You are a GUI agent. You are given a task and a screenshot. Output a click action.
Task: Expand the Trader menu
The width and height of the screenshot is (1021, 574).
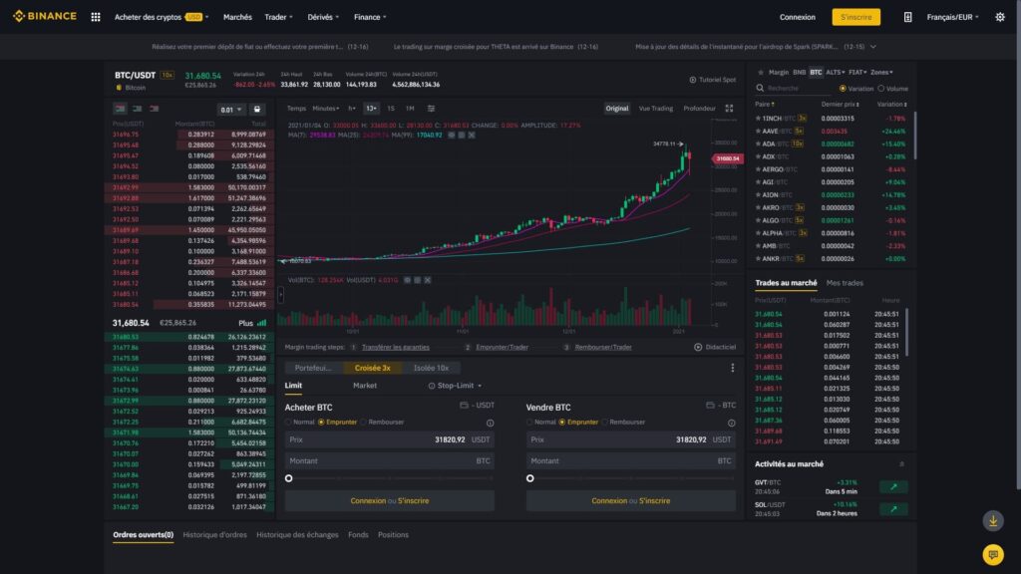(x=279, y=17)
